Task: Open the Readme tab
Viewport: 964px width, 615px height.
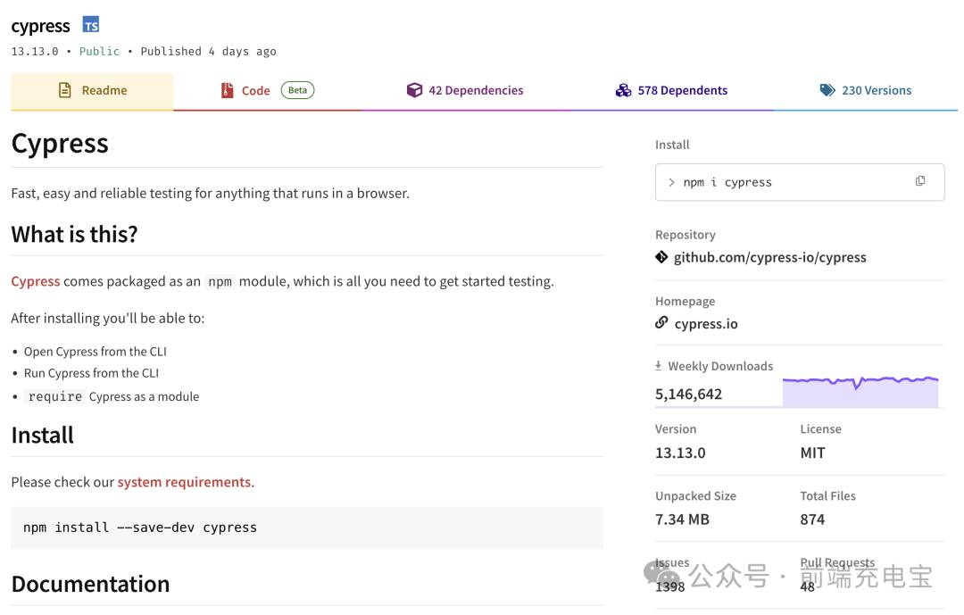Action: click(x=92, y=91)
